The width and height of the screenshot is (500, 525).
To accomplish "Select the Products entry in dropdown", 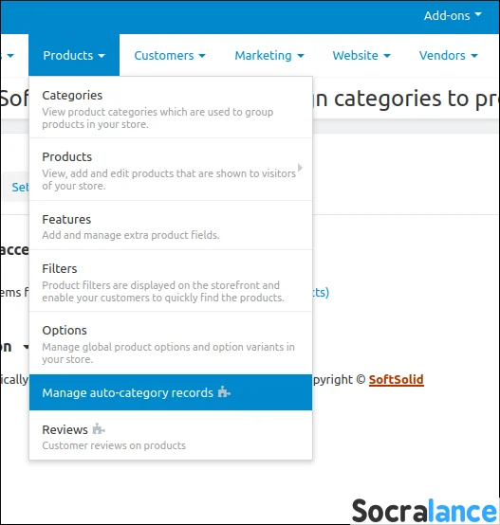I will pyautogui.click(x=171, y=170).
